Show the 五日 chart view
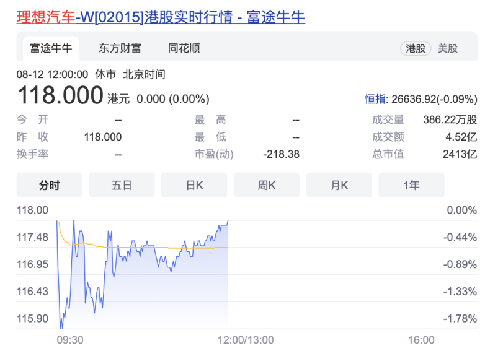 click(122, 185)
